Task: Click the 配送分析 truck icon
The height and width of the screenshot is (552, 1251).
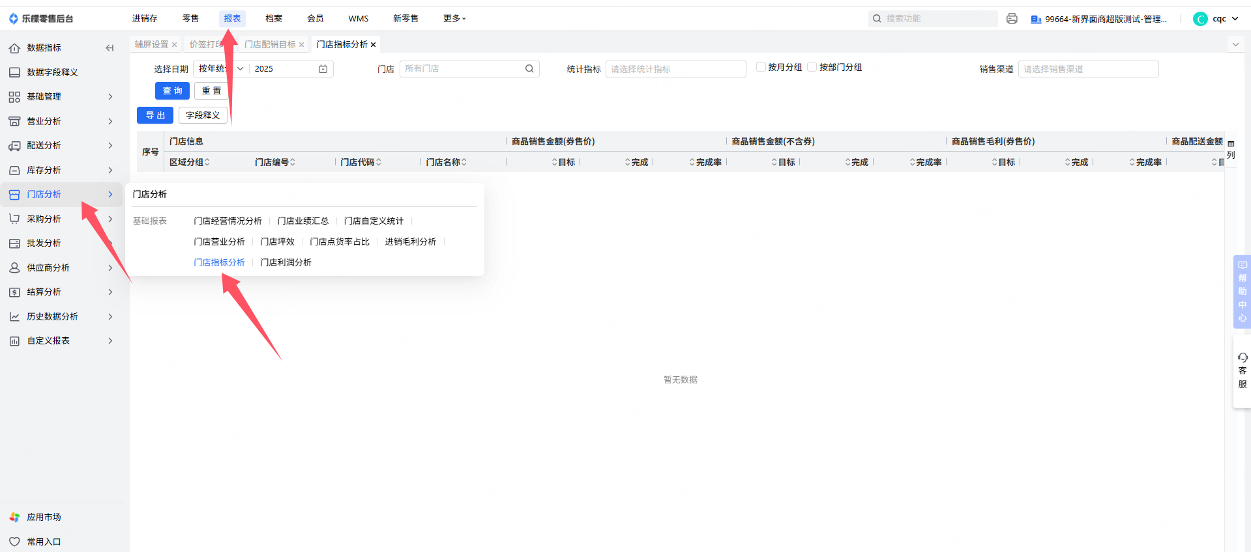Action: (x=14, y=146)
